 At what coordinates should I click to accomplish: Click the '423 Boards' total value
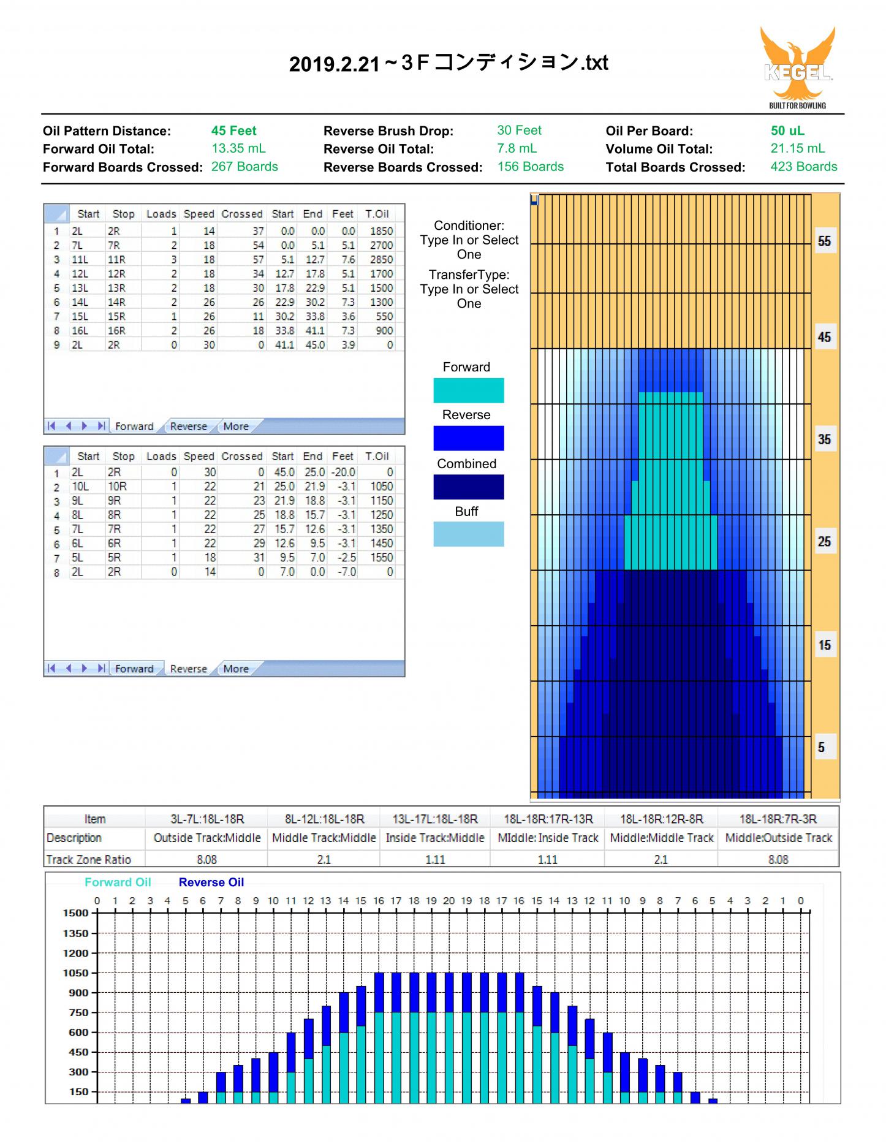coord(804,167)
